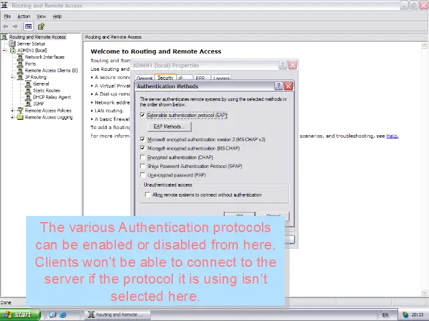Click the first quick launch icon
The height and width of the screenshot is (321, 429).
pos(52,315)
